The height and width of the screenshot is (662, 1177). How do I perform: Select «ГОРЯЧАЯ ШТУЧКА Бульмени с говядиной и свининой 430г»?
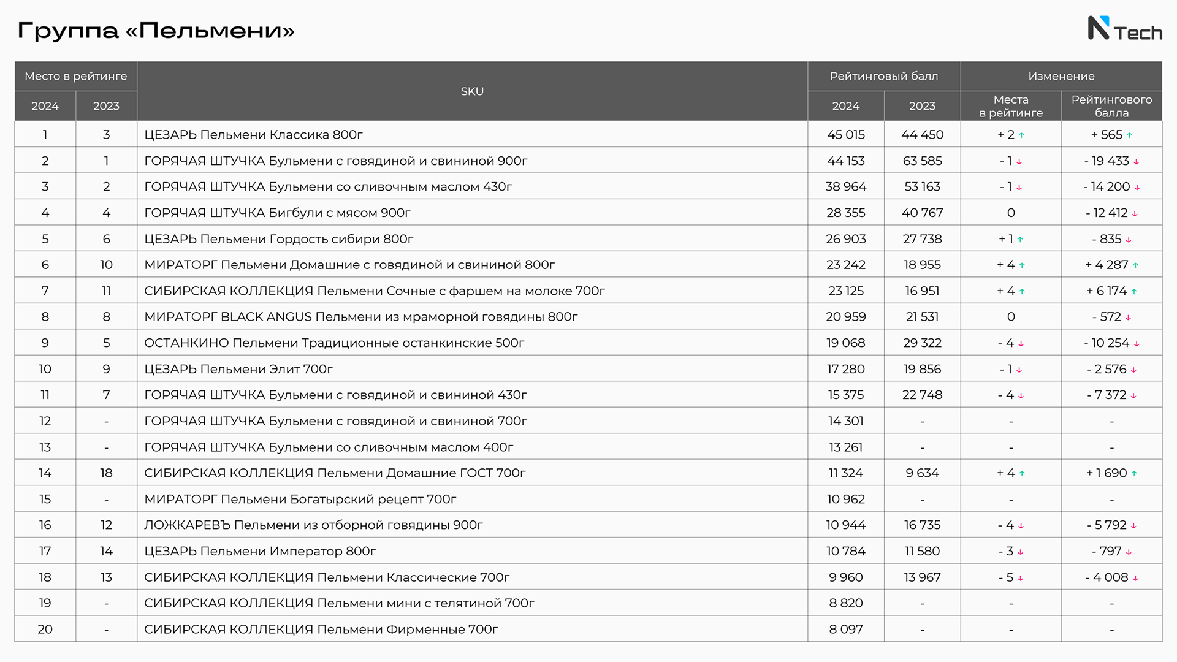pyautogui.click(x=335, y=395)
